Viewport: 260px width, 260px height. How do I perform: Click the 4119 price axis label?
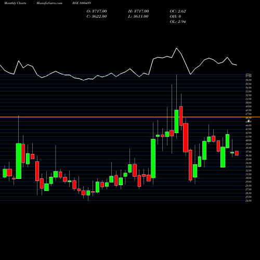coord(249,137)
